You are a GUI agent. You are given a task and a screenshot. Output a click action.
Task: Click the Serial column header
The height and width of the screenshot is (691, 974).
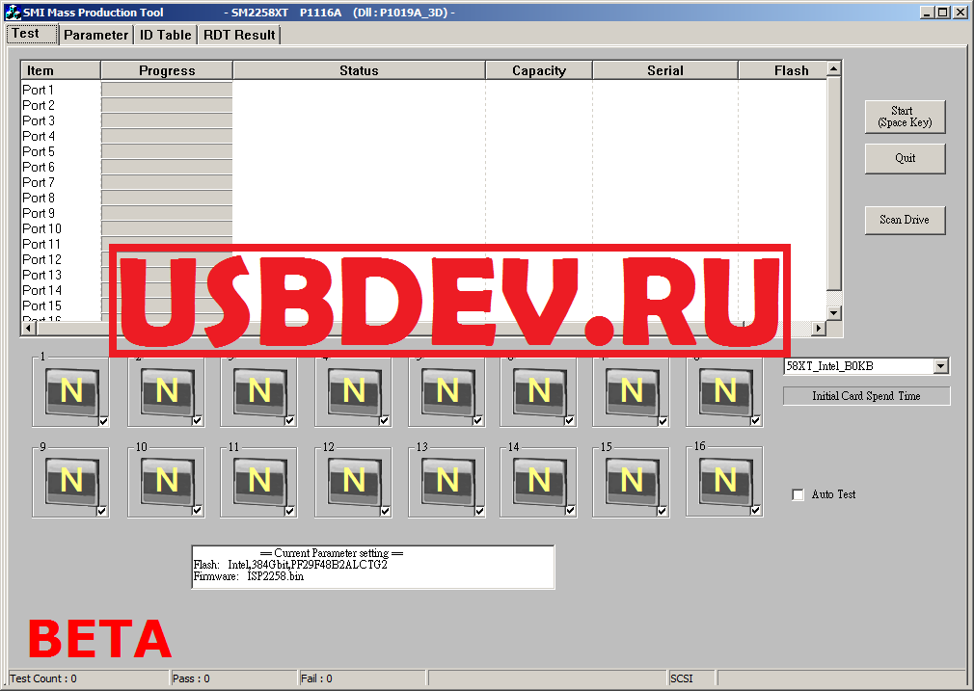click(665, 70)
